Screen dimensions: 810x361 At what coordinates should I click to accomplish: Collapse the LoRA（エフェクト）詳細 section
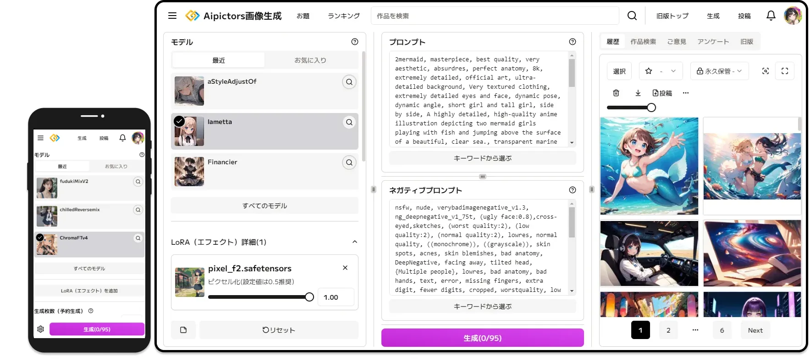click(354, 242)
